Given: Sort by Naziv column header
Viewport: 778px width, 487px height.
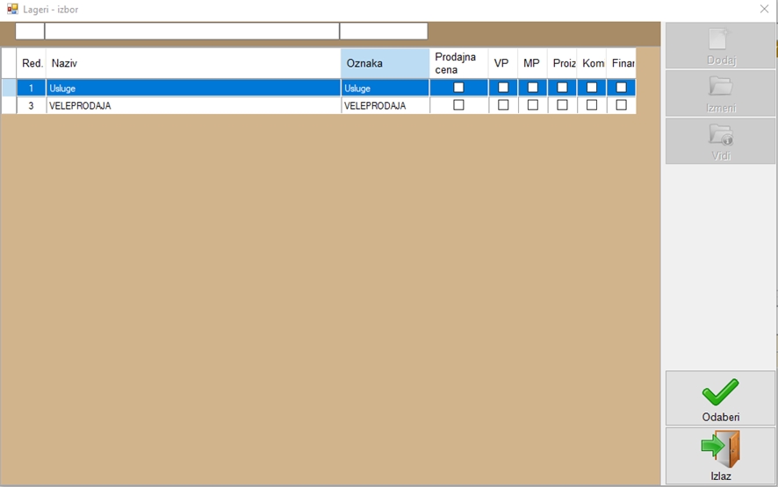Looking at the screenshot, I should tap(193, 63).
